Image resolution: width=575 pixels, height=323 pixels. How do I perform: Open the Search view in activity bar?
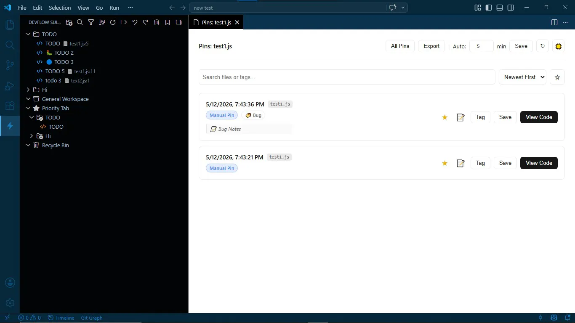coord(10,45)
